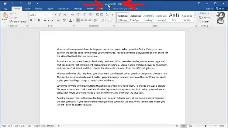Decrease paragraph indent

tap(97, 15)
